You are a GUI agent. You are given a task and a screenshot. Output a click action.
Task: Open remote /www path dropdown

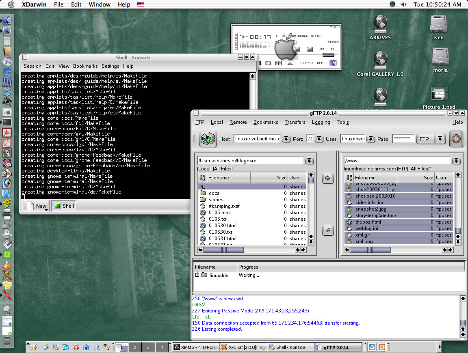click(456, 161)
